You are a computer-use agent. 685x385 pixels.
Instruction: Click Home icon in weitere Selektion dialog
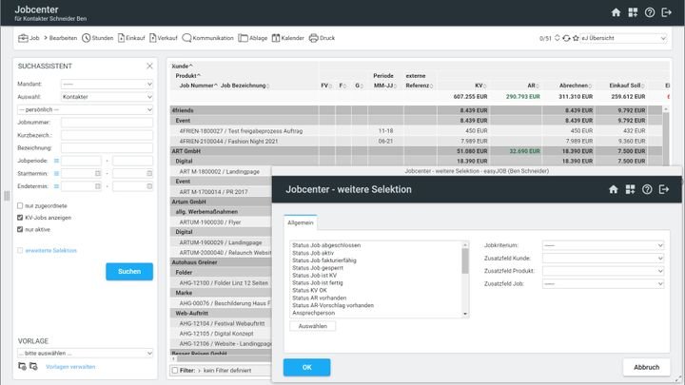[x=614, y=189]
